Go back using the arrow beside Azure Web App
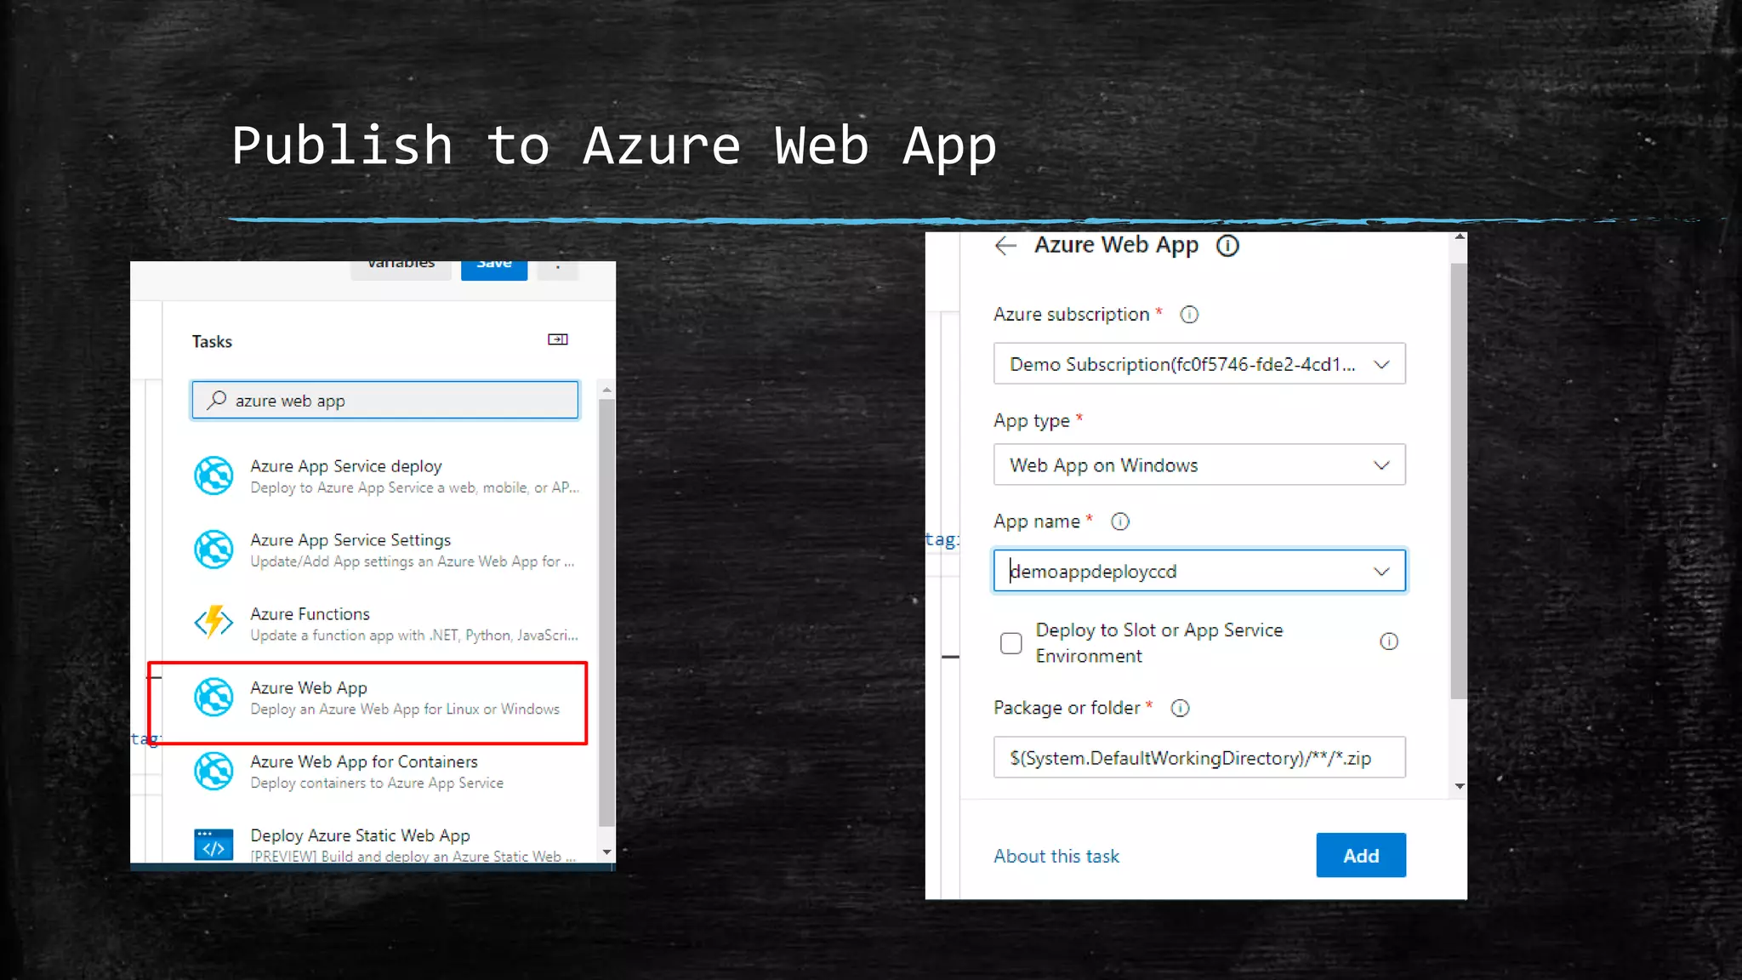This screenshot has width=1742, height=980. [x=1005, y=246]
